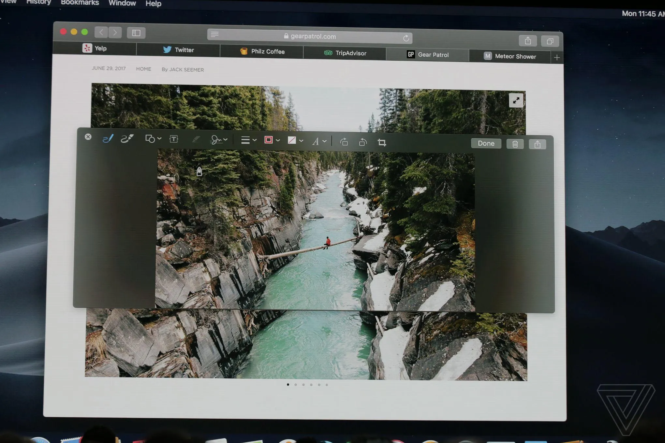Open the Bookmarks menu
The image size is (665, 443).
point(80,3)
